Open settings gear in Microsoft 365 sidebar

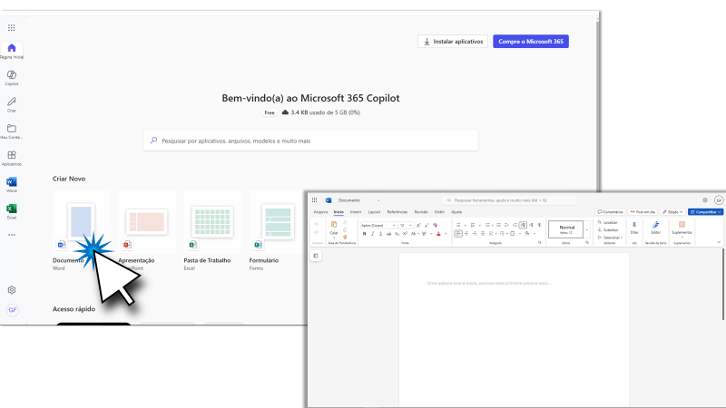[x=12, y=290]
